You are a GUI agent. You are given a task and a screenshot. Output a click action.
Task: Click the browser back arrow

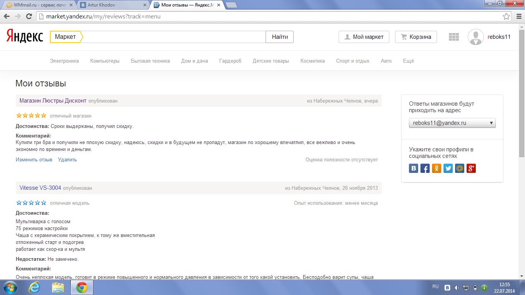7,17
